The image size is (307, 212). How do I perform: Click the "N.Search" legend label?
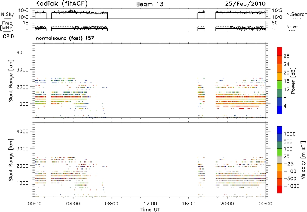click(x=296, y=14)
